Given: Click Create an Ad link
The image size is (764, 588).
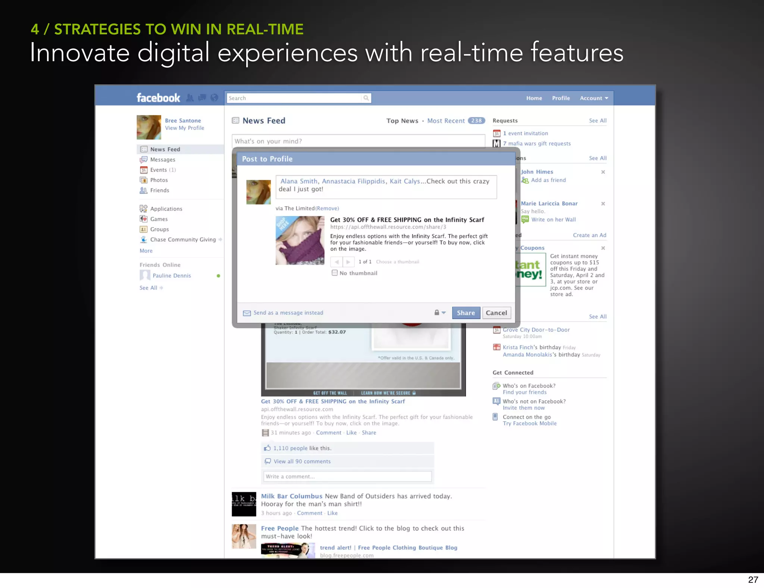Looking at the screenshot, I should tap(589, 235).
